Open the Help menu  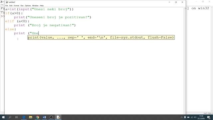pyautogui.click(x=42, y=6)
